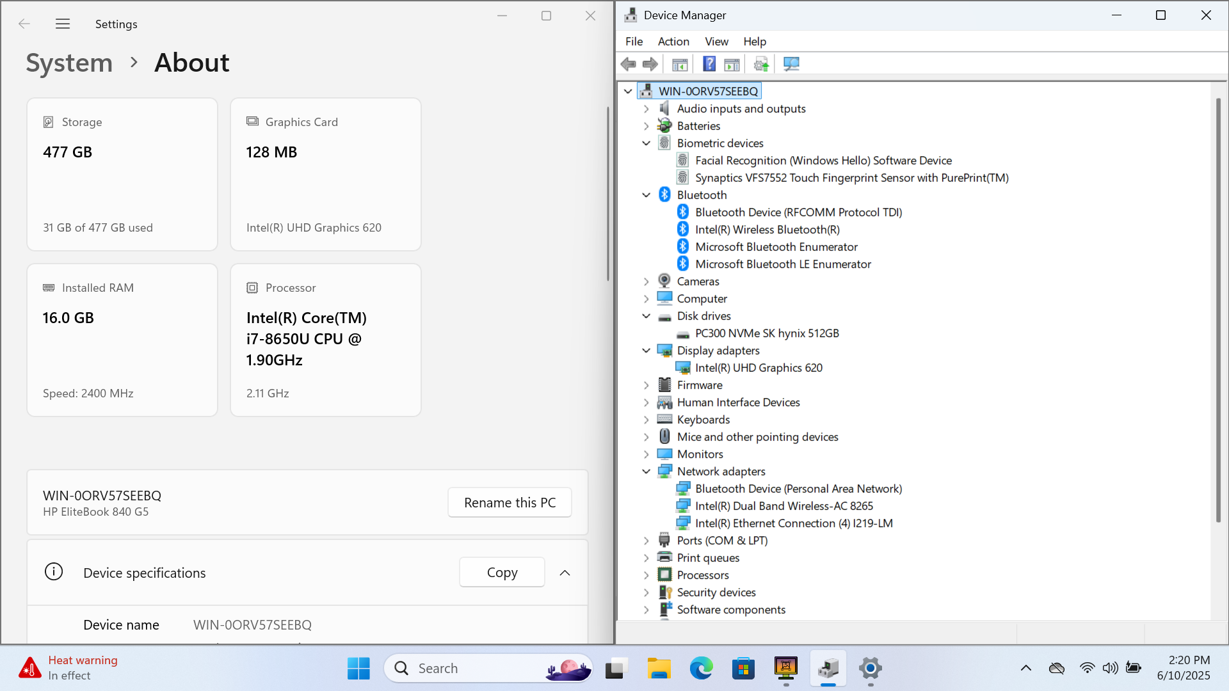Viewport: 1229px width, 691px height.
Task: Select Bluetooth Device (RFCOMM Protocol TDI)
Action: click(798, 212)
